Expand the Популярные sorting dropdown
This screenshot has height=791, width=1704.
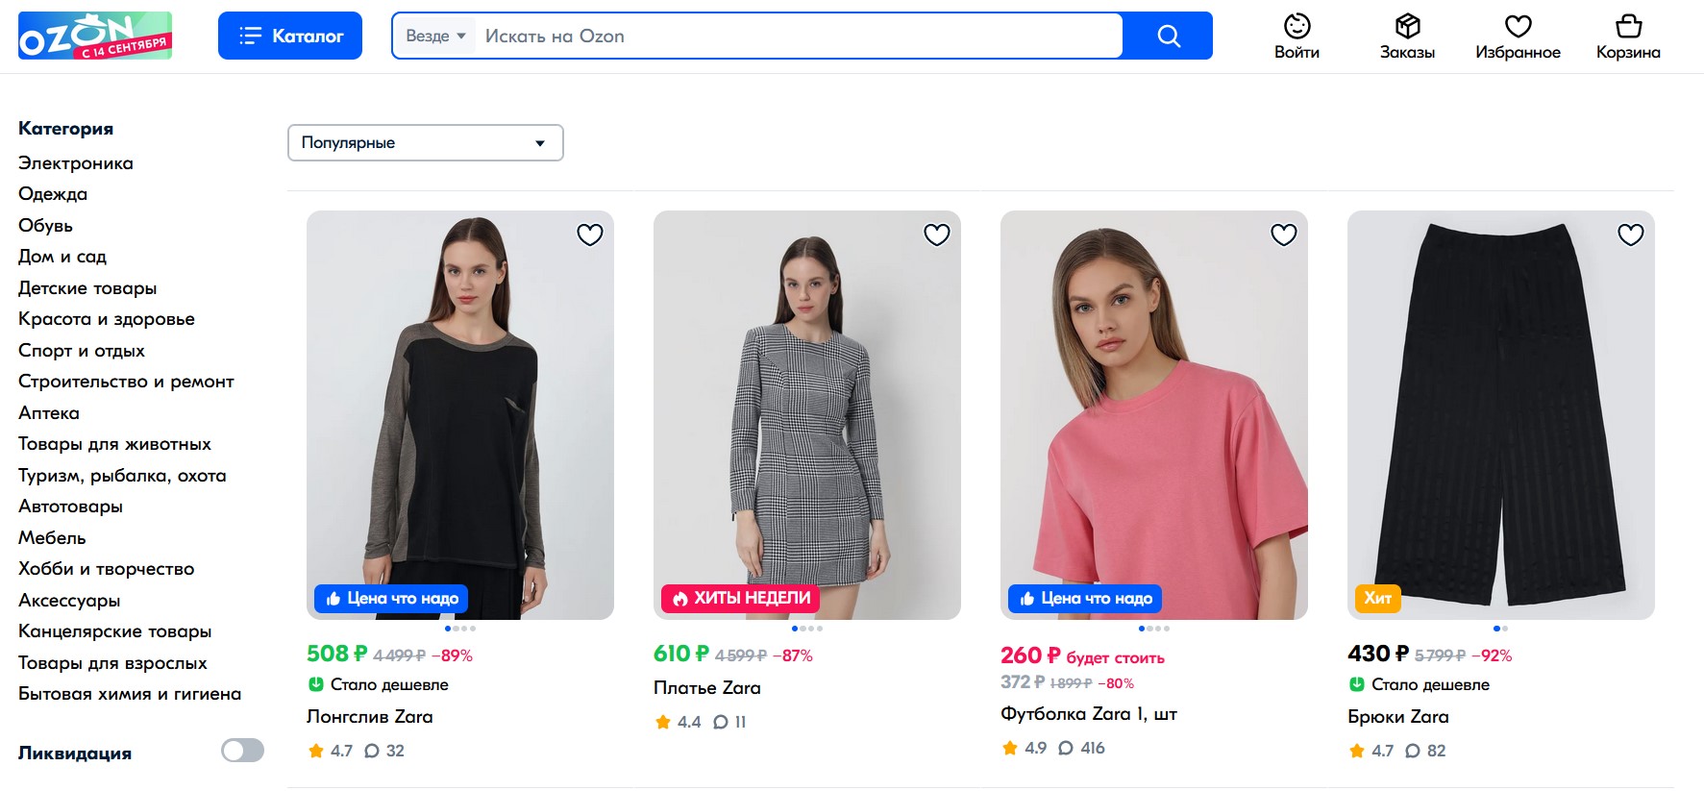[425, 143]
